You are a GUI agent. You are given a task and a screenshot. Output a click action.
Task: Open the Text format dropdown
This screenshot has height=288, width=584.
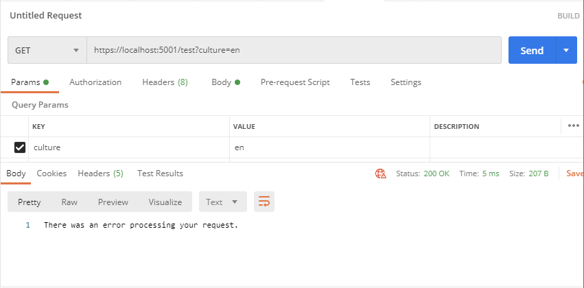point(223,202)
